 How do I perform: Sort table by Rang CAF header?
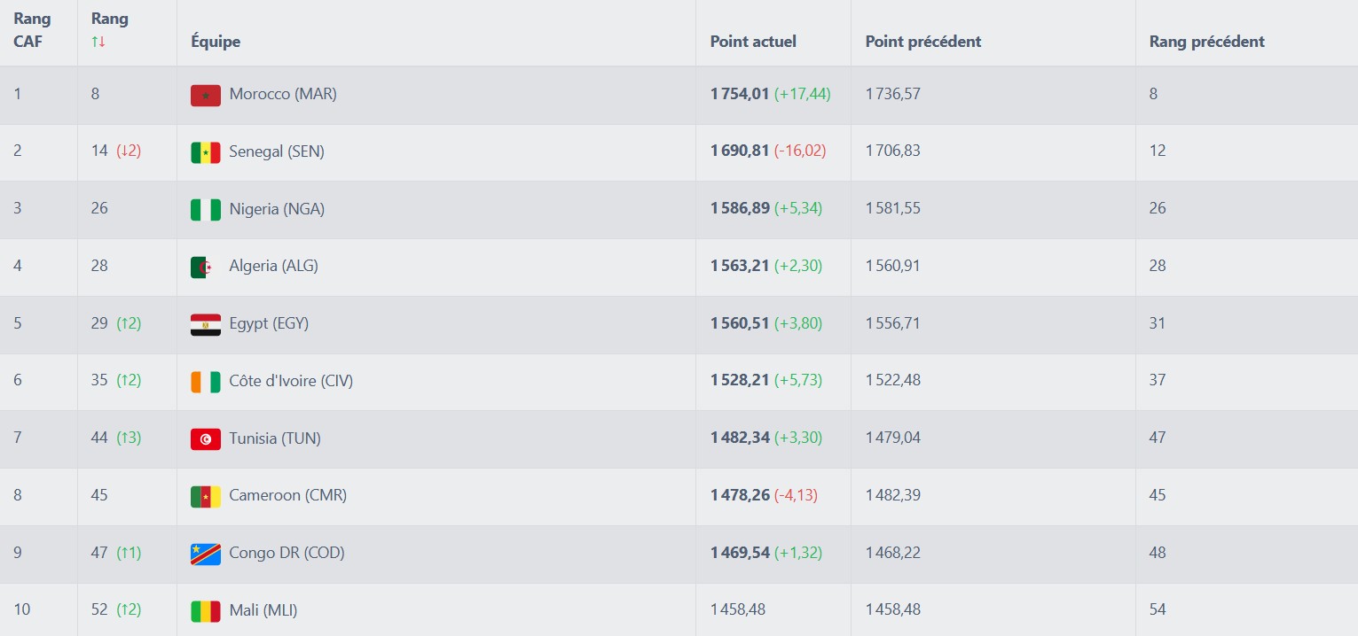pyautogui.click(x=32, y=30)
